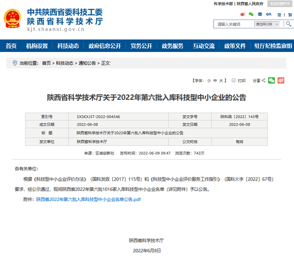Share the article via the Weibo share icon
Screen dimensions: 294x258
point(280,80)
